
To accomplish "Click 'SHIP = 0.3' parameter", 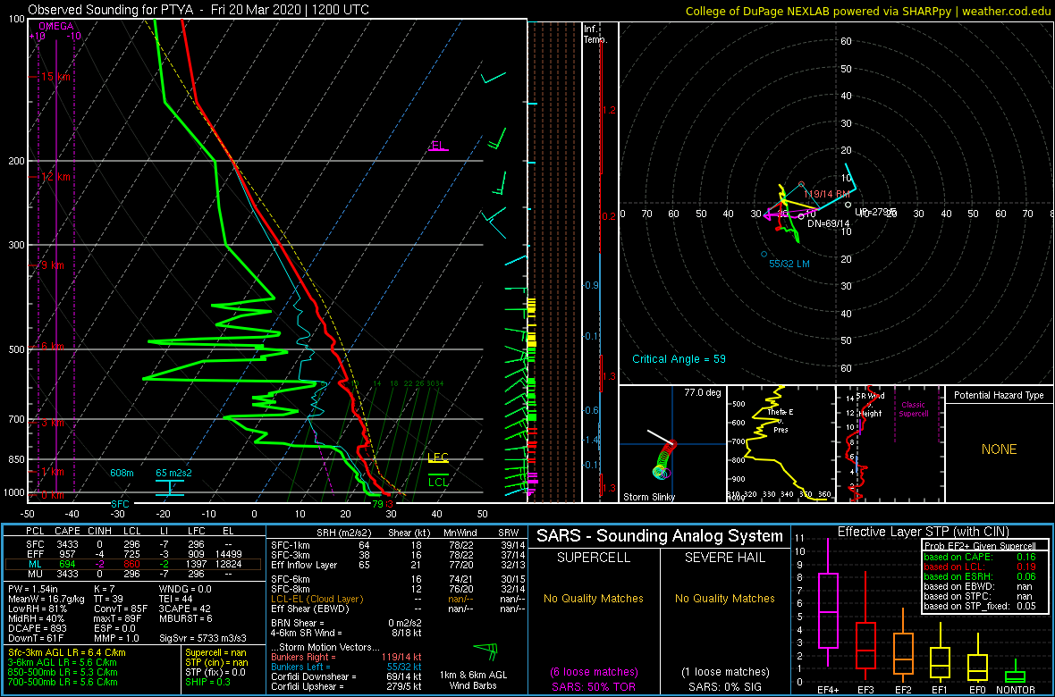I will tap(209, 681).
